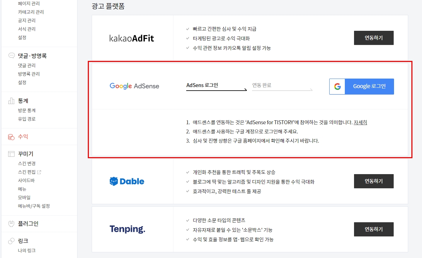This screenshot has height=258, width=422.
Task: Click the chain link icon beside 링크
Action: tap(11, 241)
